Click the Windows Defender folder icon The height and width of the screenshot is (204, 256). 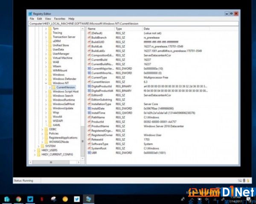coord(50,79)
